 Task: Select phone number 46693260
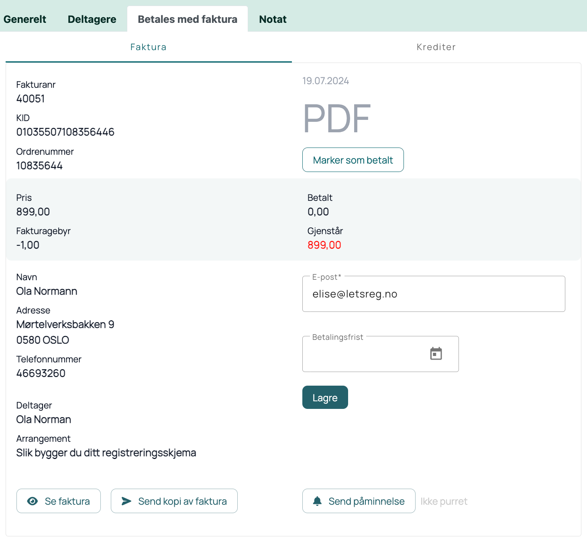[41, 373]
